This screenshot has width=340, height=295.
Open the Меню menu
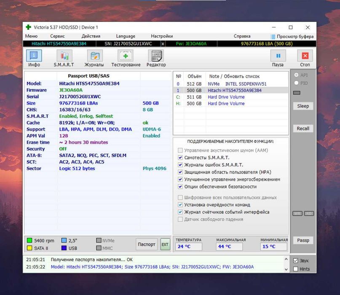[31, 36]
